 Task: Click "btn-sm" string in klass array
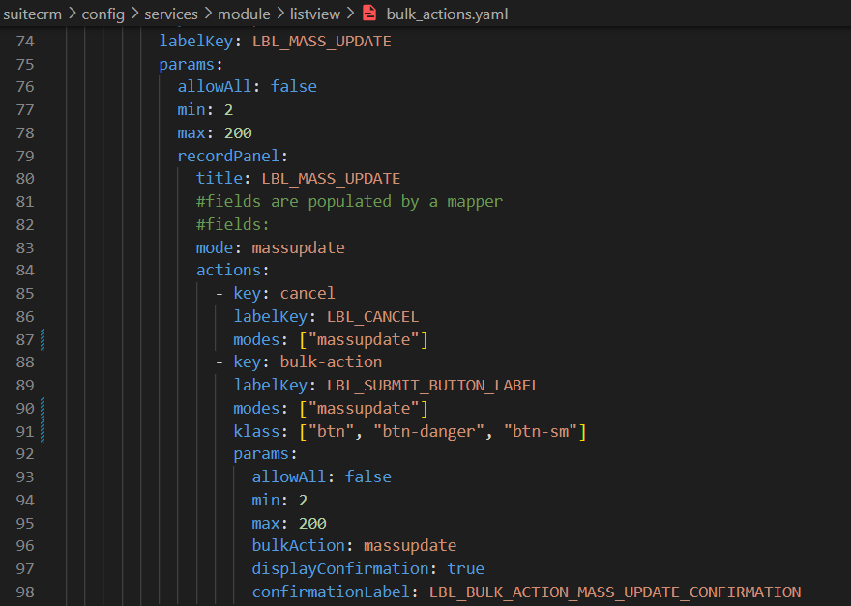[x=540, y=431]
